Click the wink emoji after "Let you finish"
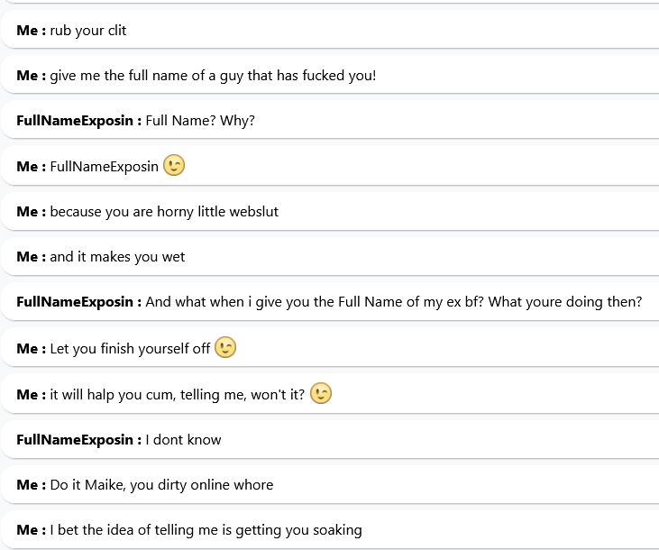The height and width of the screenshot is (550, 659). (x=225, y=348)
